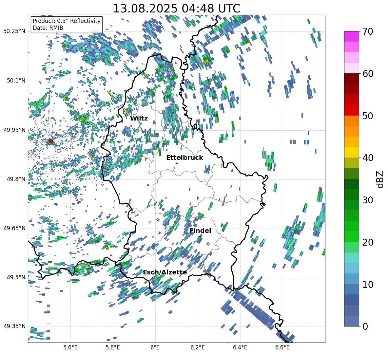Click the Wiltz city label
388x354 pixels.
pos(139,119)
